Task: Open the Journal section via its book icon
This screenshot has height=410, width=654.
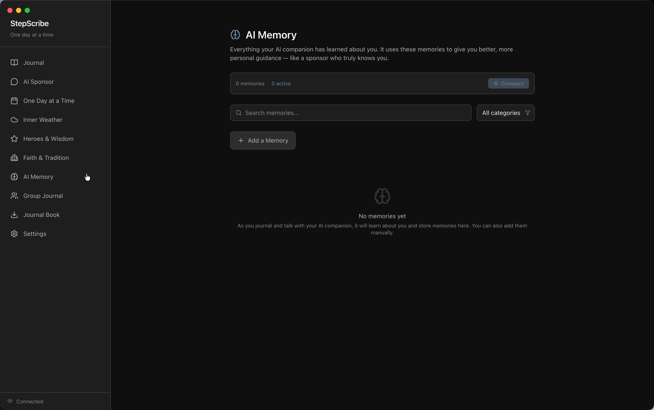Action: point(14,63)
